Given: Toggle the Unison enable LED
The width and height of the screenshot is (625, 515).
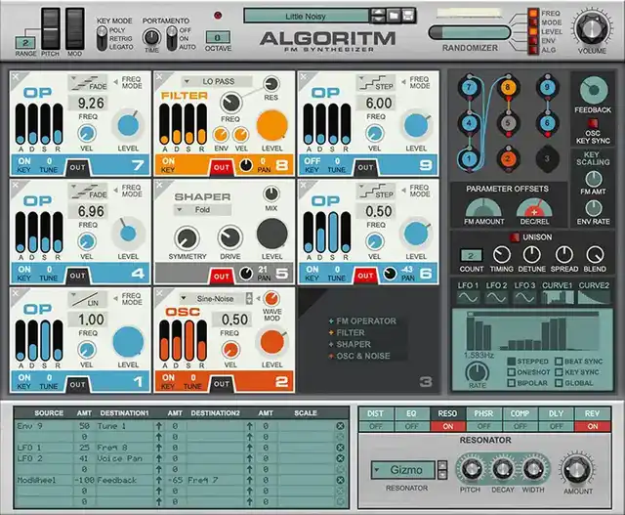Looking at the screenshot, I should click(x=515, y=237).
